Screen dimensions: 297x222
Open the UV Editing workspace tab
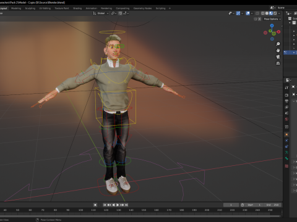(x=45, y=8)
